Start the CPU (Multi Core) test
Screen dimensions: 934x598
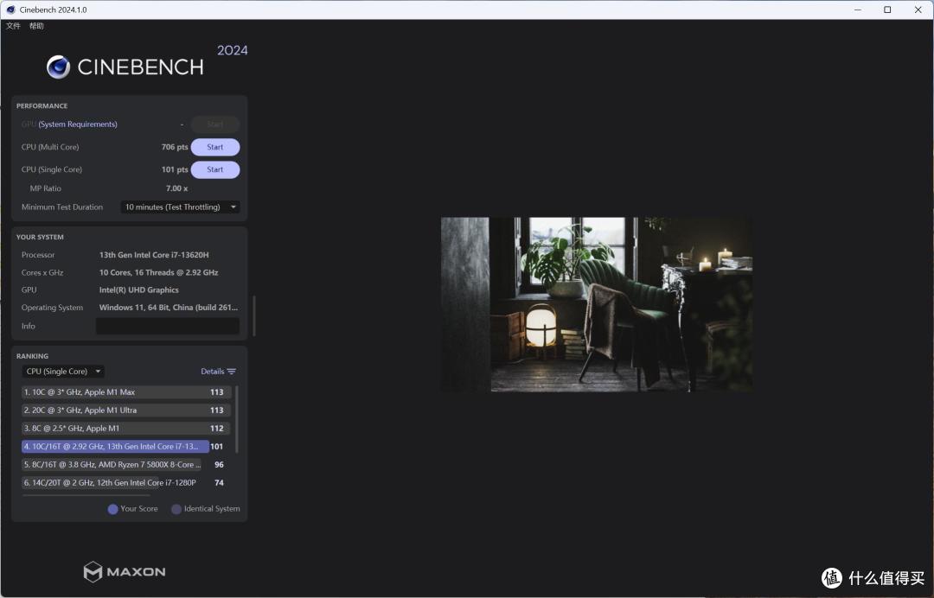click(x=215, y=147)
